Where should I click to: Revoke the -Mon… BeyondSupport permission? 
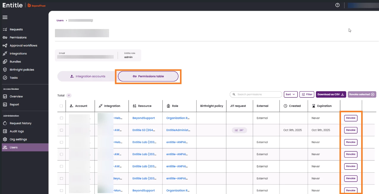tap(351, 190)
